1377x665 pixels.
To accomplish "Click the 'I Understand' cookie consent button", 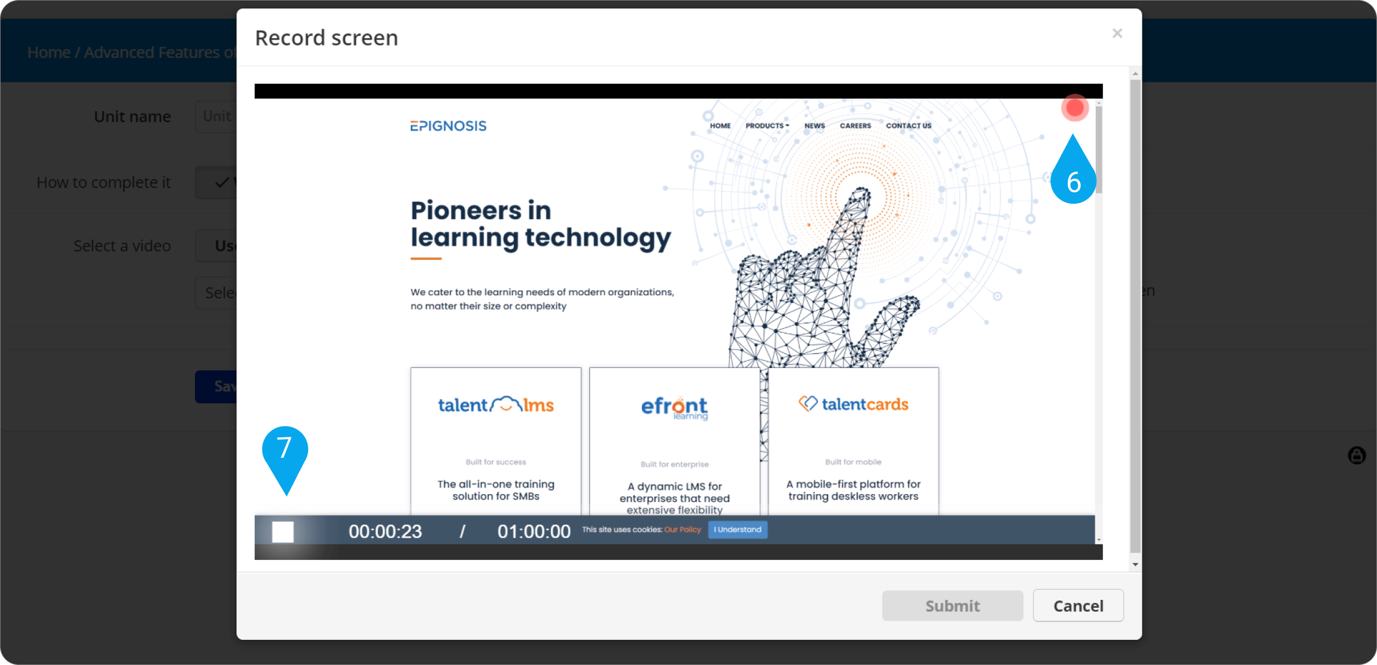I will 737,529.
